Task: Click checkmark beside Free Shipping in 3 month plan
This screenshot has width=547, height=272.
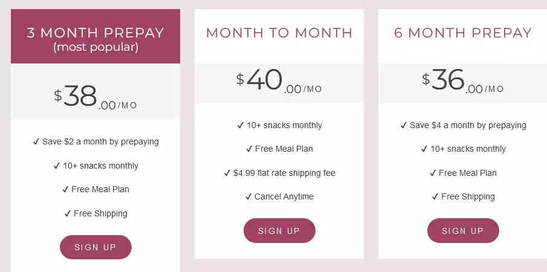Action: click(x=68, y=213)
